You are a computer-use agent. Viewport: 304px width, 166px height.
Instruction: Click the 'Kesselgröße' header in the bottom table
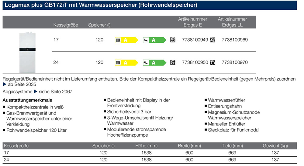click(x=16, y=146)
